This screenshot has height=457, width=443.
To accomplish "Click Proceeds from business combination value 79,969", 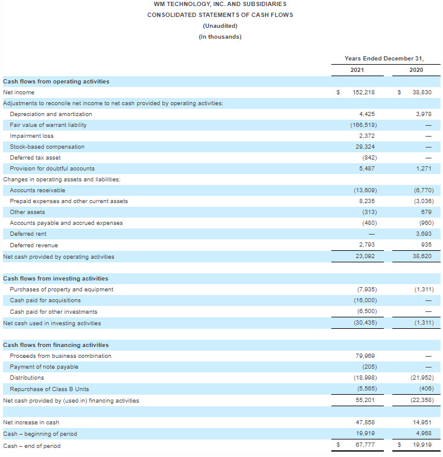I will (x=366, y=356).
